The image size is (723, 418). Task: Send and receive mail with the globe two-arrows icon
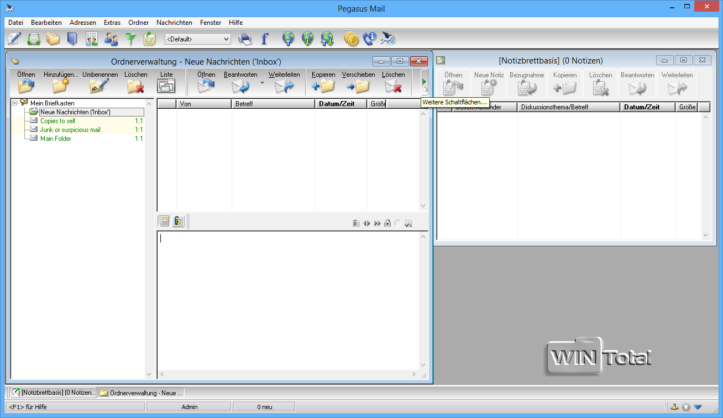pyautogui.click(x=327, y=39)
